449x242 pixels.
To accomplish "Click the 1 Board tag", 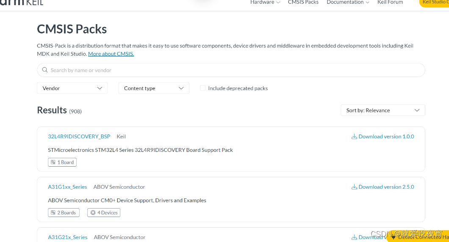I will pyautogui.click(x=62, y=162).
